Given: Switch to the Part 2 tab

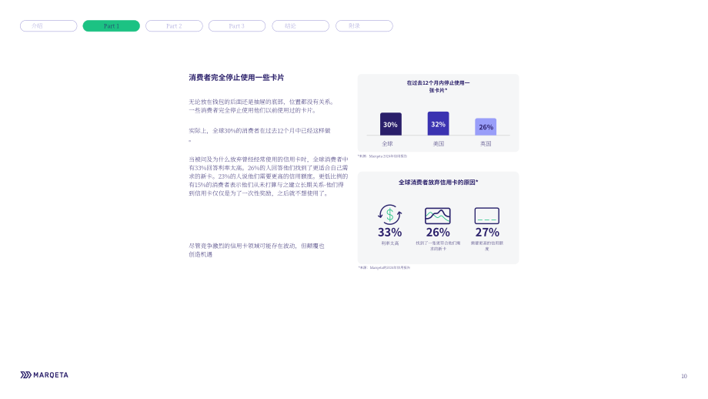Looking at the screenshot, I should pos(174,25).
